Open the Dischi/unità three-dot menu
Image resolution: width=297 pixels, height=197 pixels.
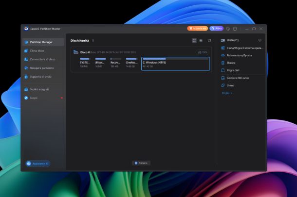coord(93,41)
